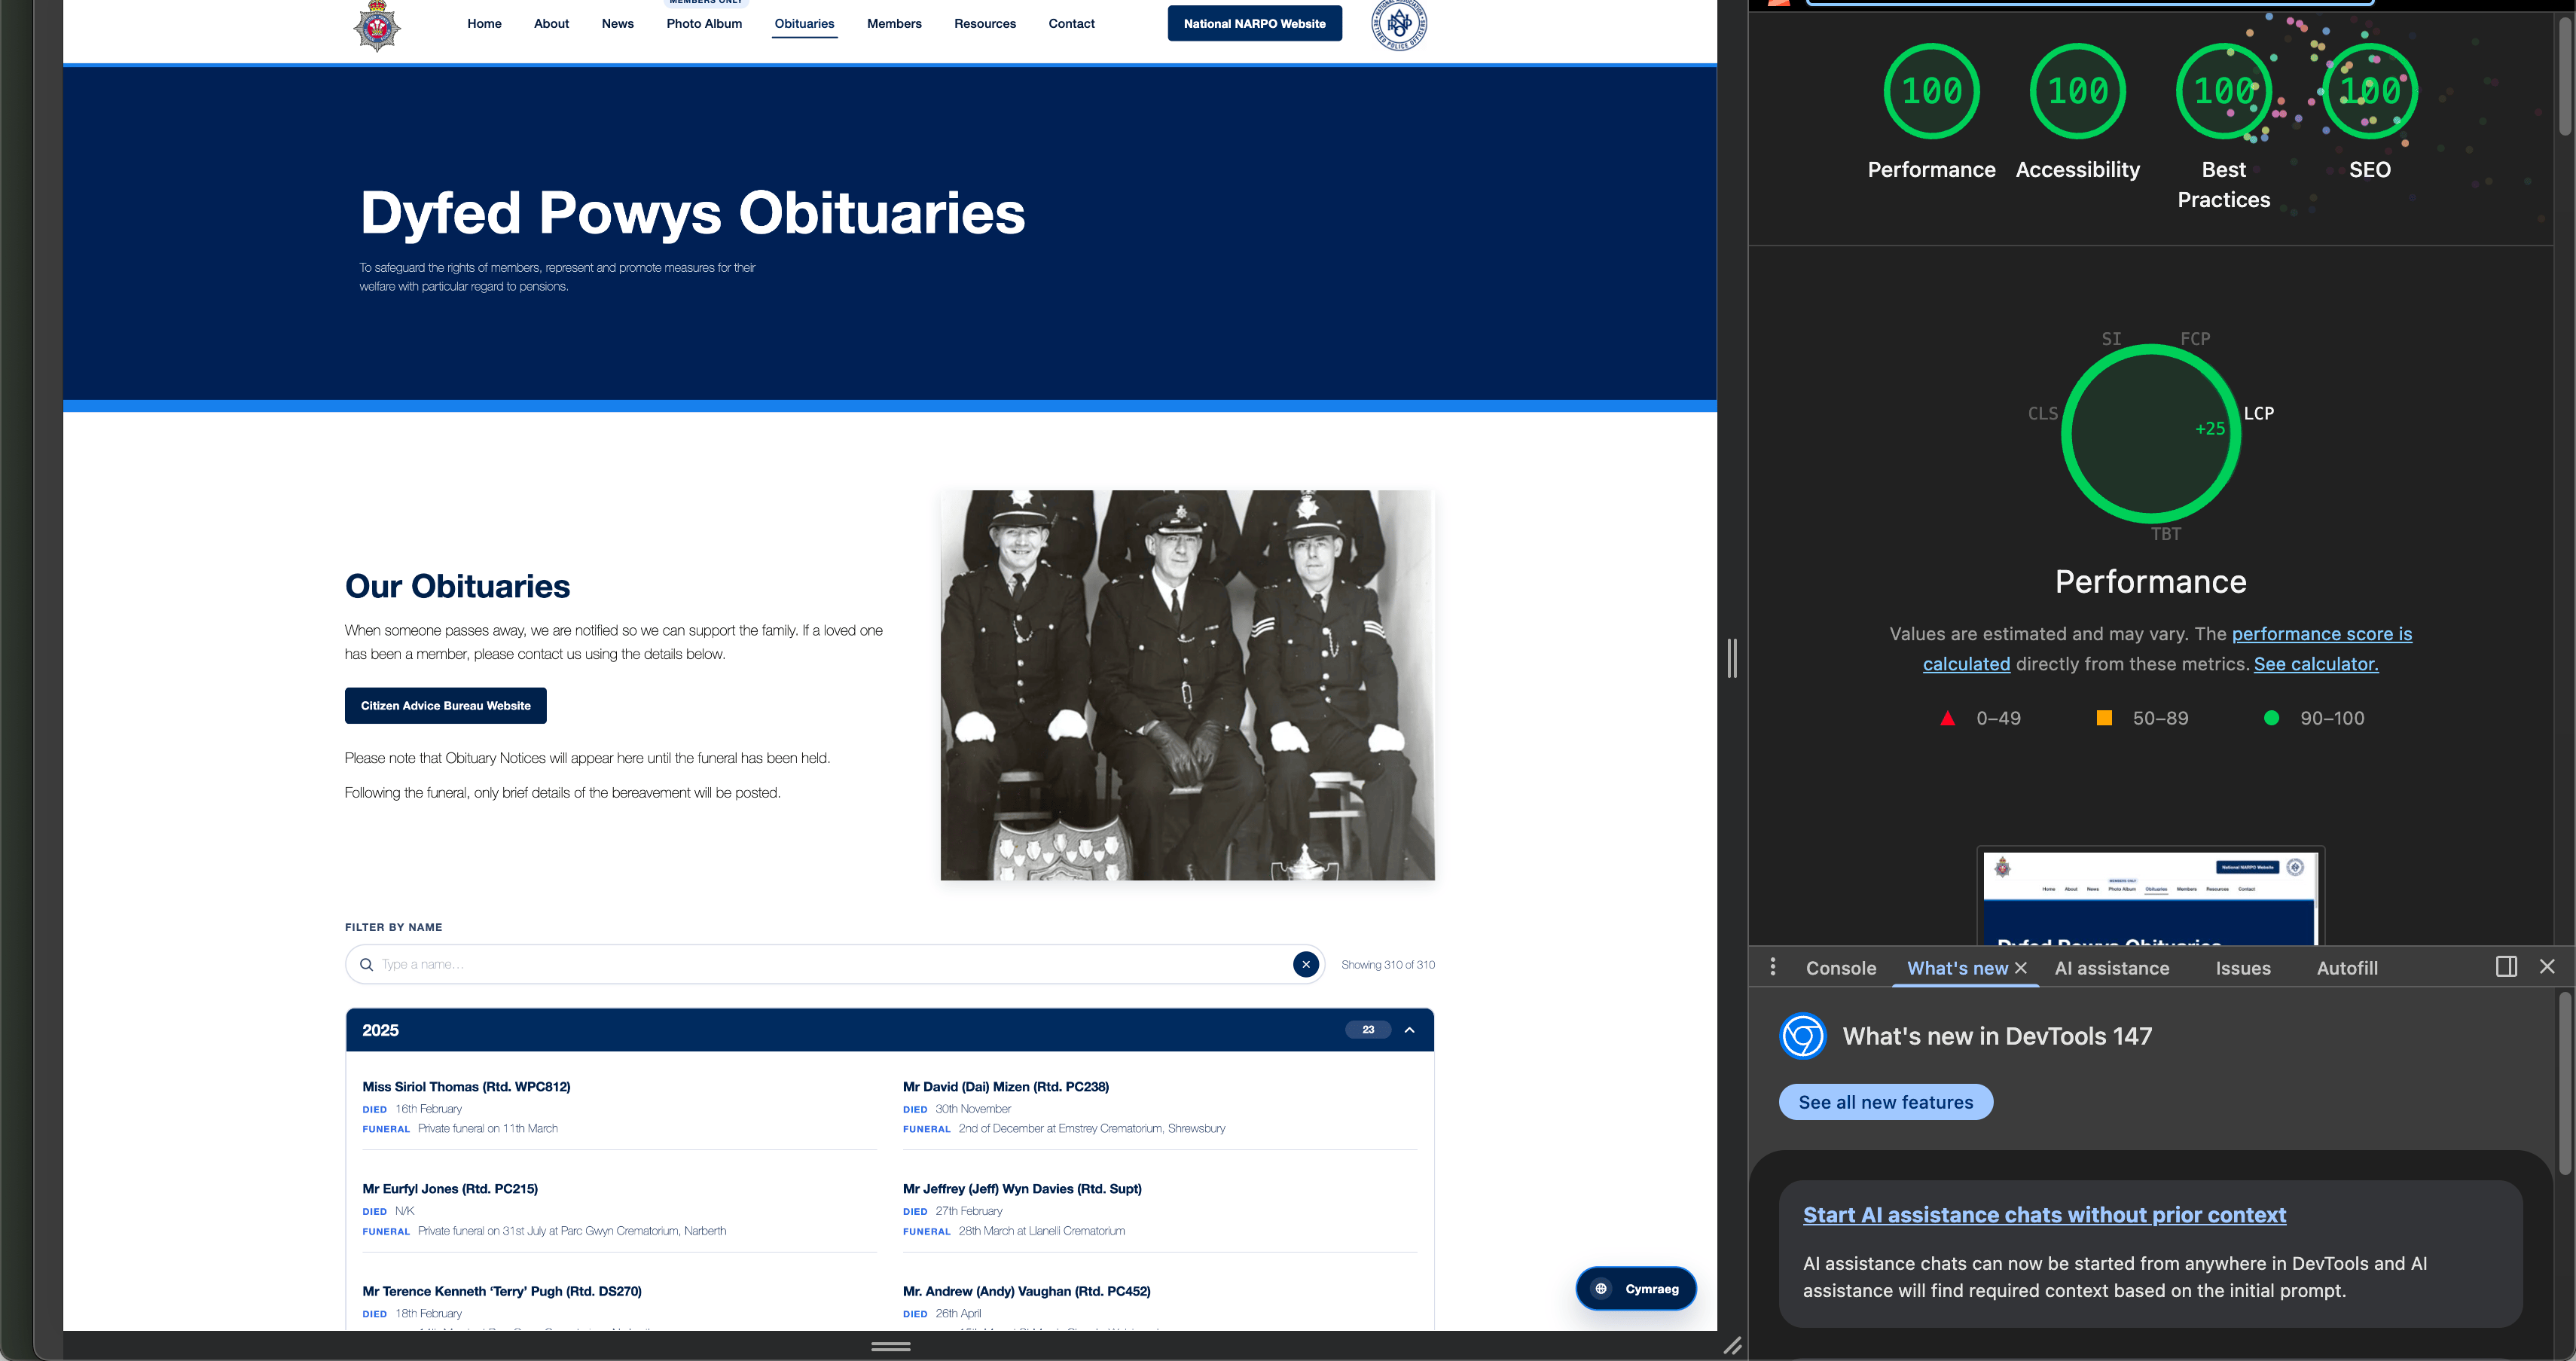Image resolution: width=2576 pixels, height=1361 pixels.
Task: Click the CLS label on the gauge
Action: 2042,413
